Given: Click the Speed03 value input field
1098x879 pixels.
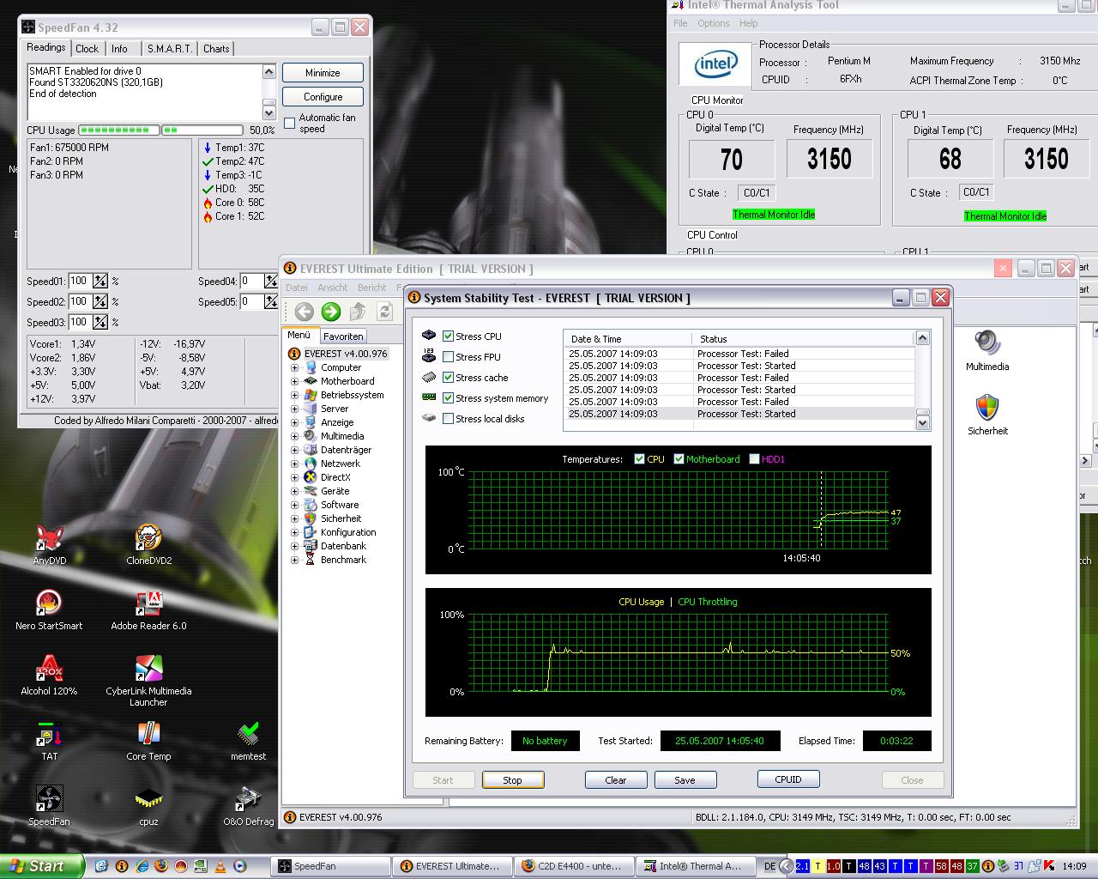Looking at the screenshot, I should (80, 322).
